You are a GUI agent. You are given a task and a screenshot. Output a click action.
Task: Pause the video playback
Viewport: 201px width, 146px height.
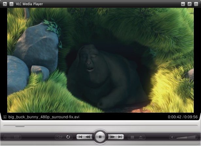pyautogui.click(x=100, y=137)
